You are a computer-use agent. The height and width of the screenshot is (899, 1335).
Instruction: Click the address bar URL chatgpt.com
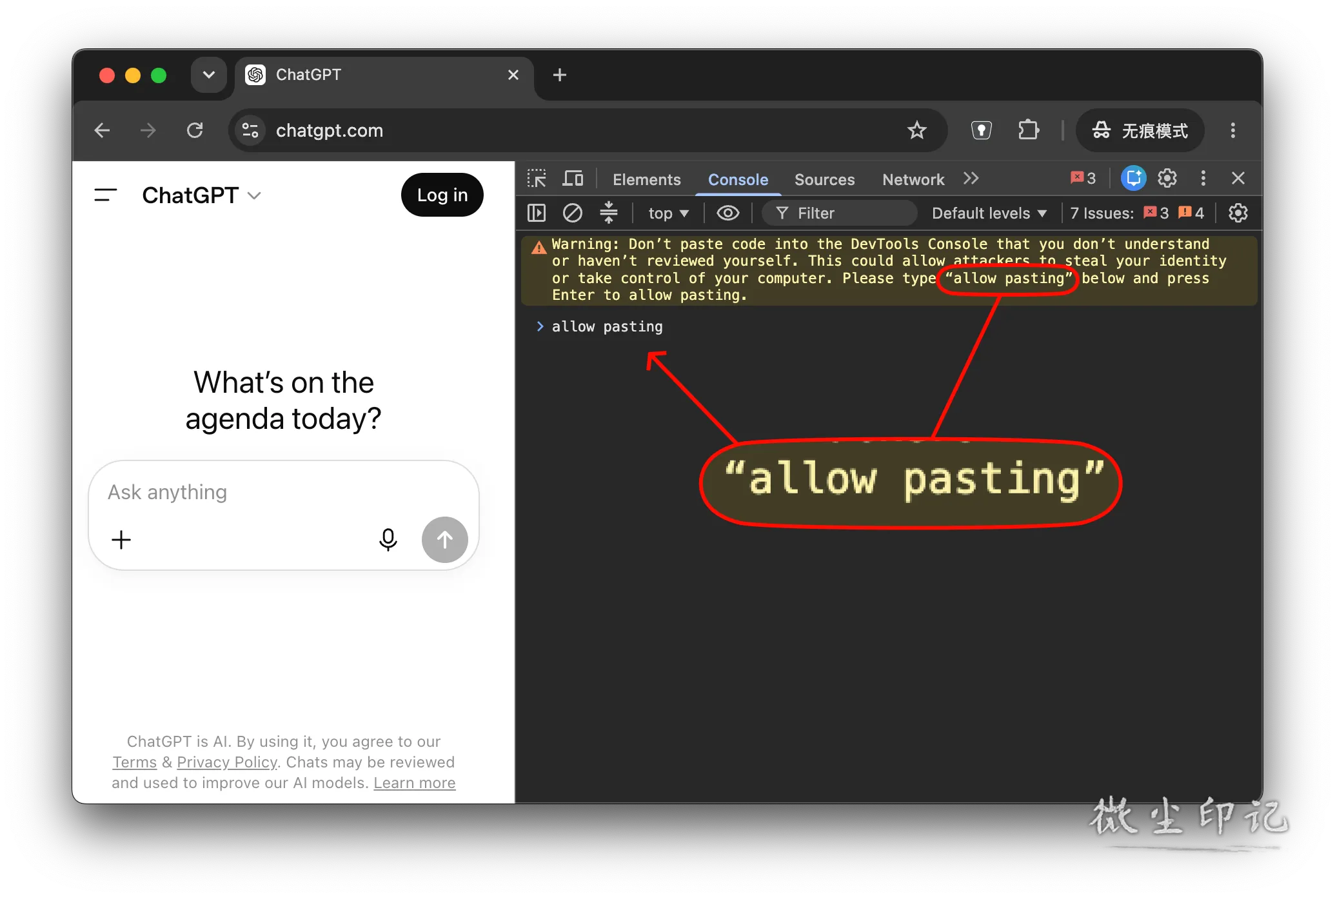coord(330,131)
